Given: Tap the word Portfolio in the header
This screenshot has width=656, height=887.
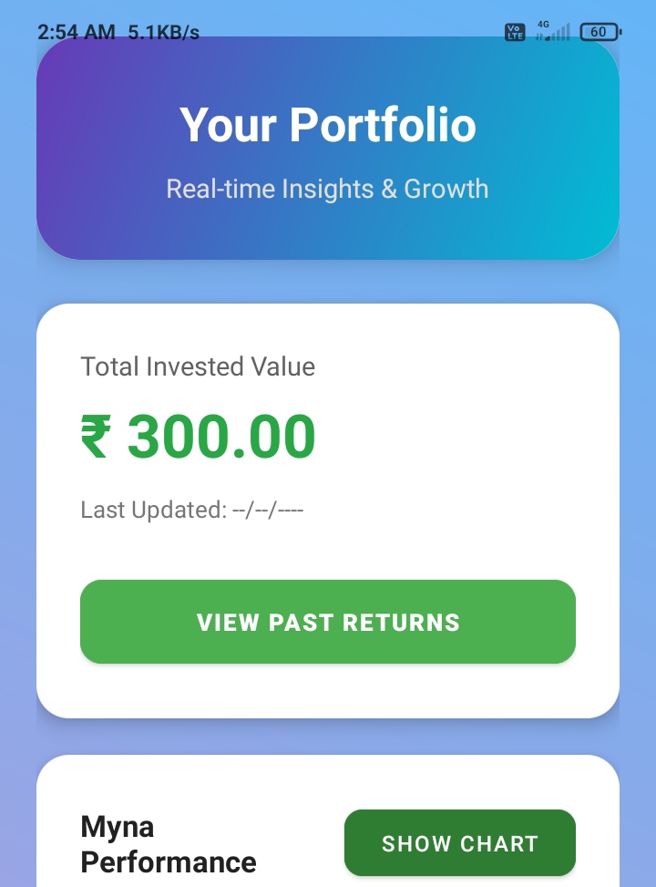Looking at the screenshot, I should pos(383,125).
